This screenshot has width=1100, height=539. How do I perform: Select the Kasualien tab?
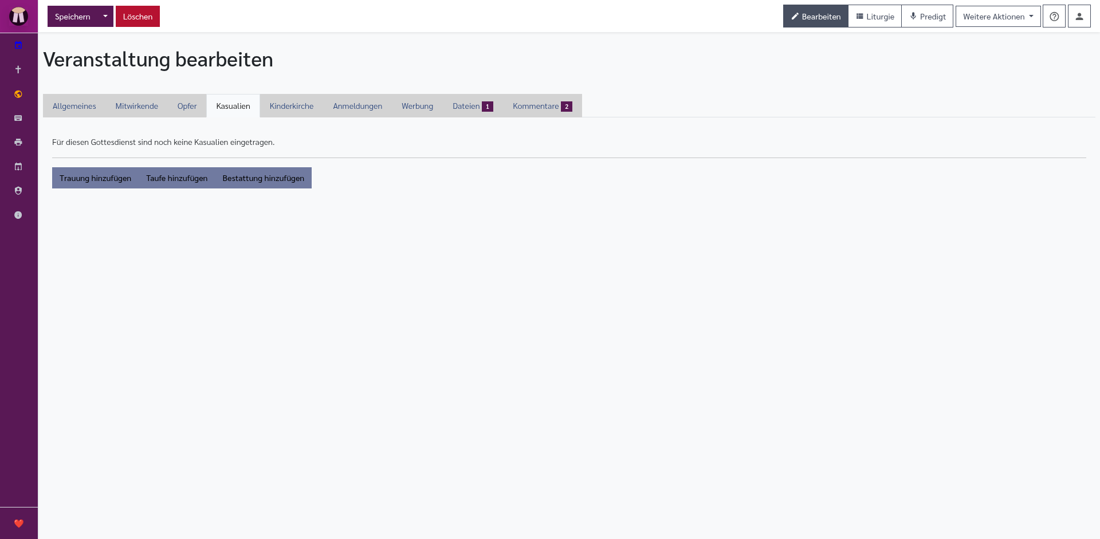point(233,106)
